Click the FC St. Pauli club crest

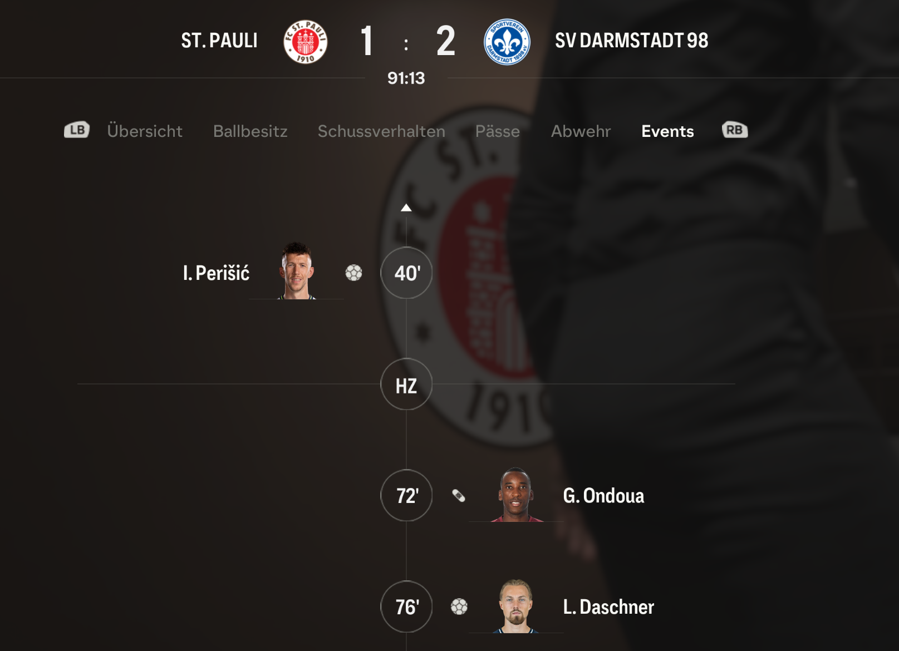click(x=305, y=42)
